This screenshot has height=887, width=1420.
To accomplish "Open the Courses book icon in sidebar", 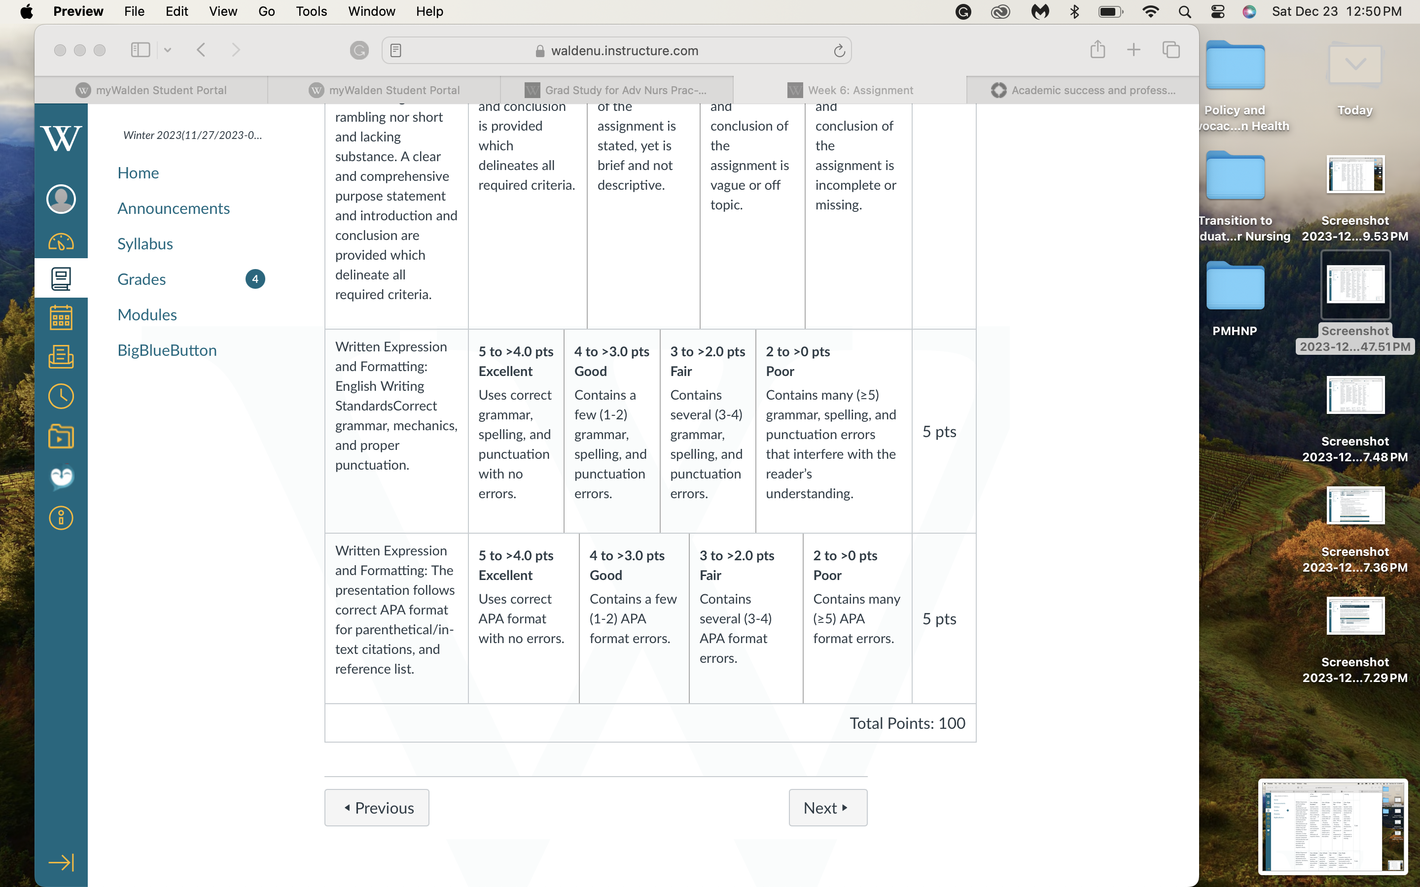I will click(x=61, y=278).
